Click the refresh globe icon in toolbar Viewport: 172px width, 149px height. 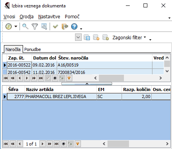(x=9, y=26)
